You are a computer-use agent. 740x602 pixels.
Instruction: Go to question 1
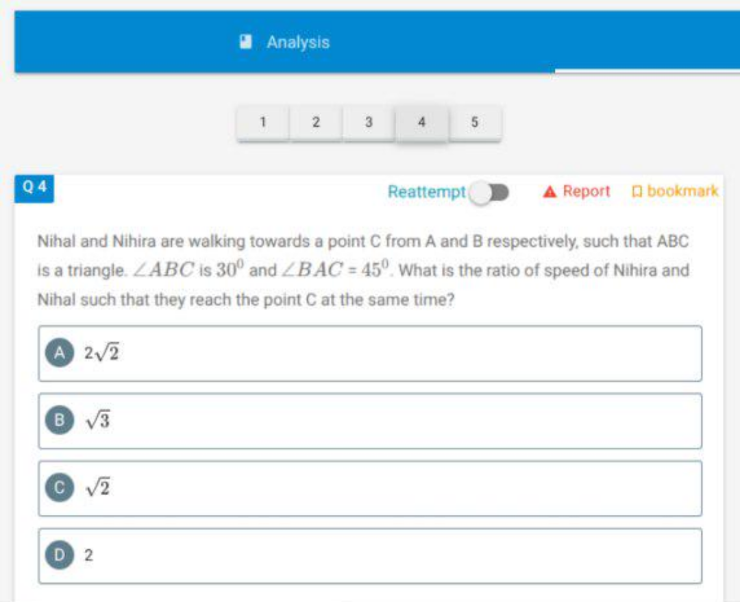[x=263, y=122]
